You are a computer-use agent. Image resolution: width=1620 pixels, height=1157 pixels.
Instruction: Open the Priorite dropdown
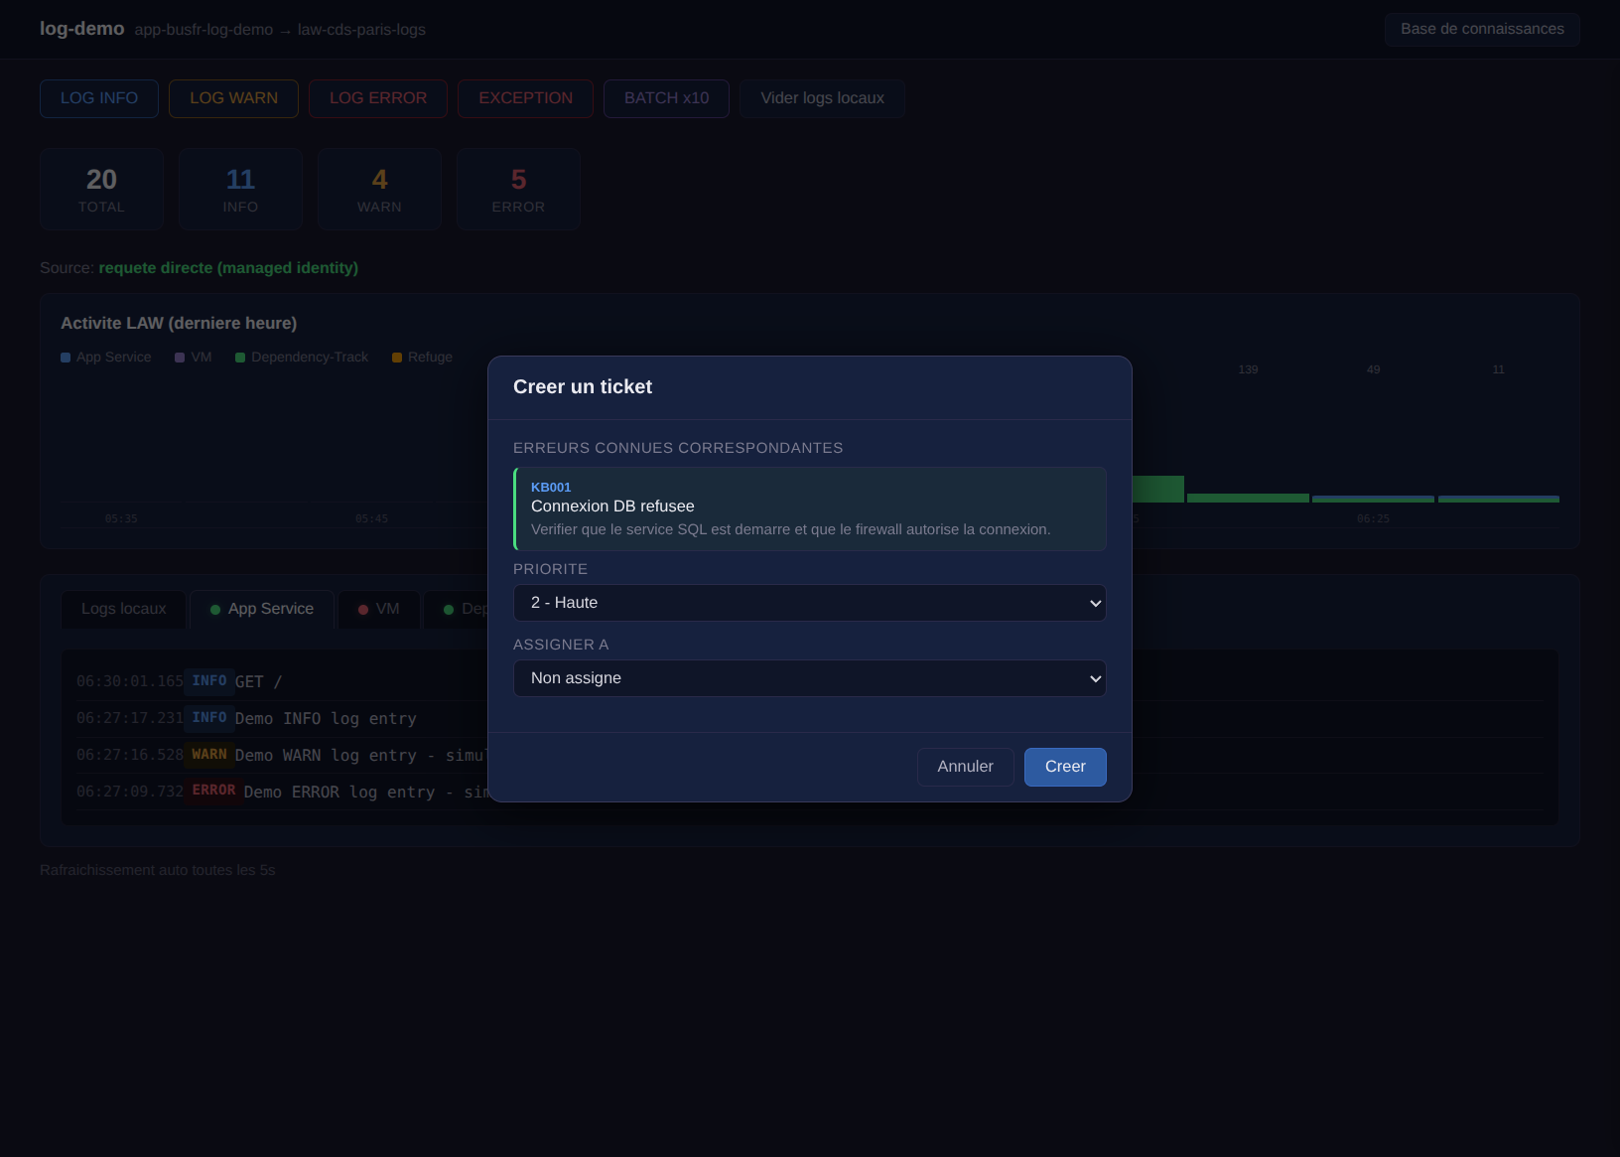[x=809, y=603]
